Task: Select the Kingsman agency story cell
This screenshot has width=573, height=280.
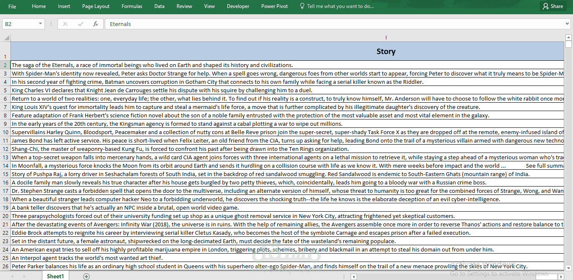Action: tap(287, 124)
